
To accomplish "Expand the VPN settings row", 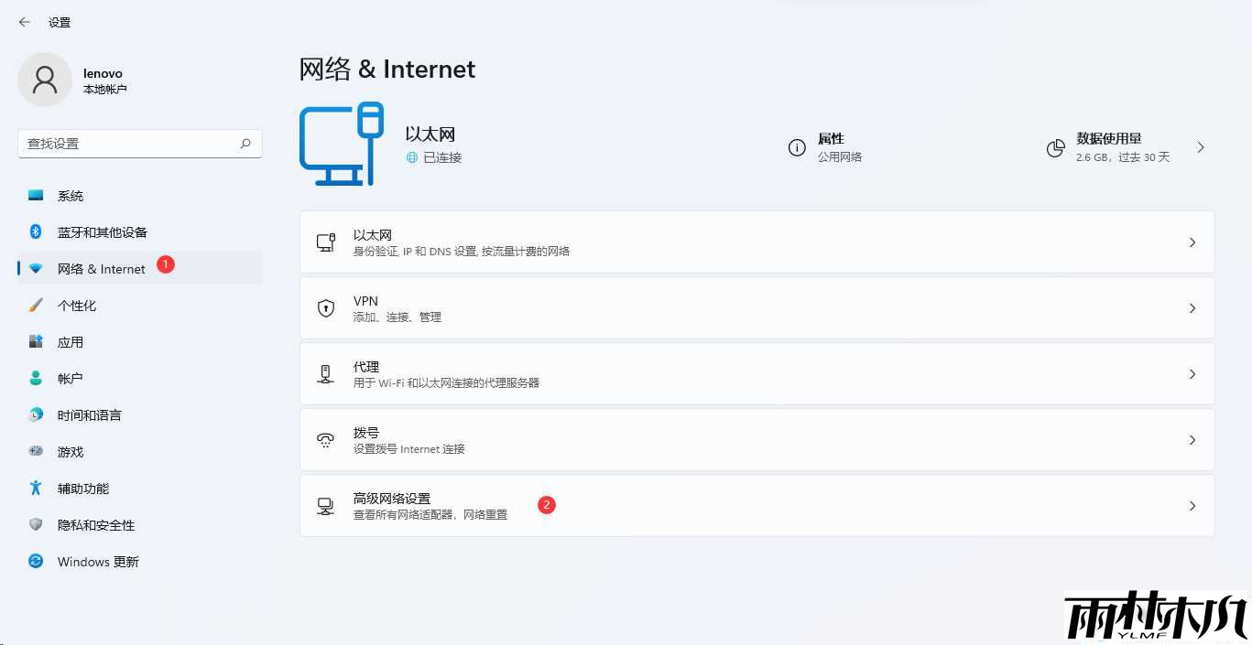I will tap(1192, 307).
